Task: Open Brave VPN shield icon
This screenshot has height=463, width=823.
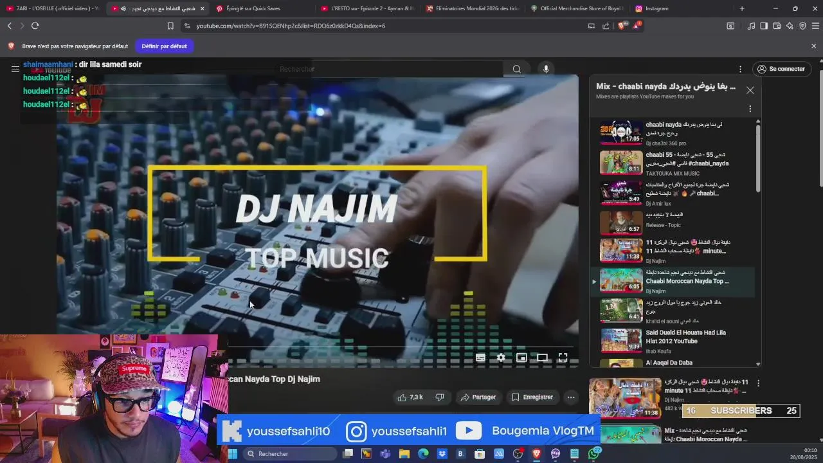Action: point(802,26)
